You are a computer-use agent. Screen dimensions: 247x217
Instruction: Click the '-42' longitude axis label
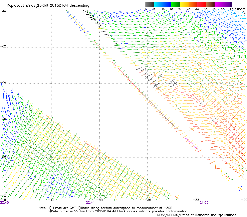pyautogui.click(x=51, y=200)
